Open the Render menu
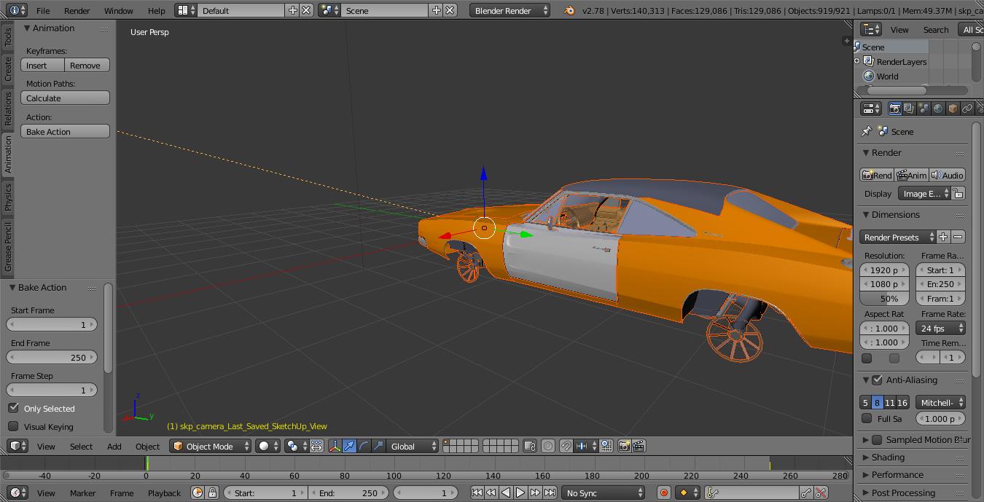984x502 pixels. [x=77, y=11]
